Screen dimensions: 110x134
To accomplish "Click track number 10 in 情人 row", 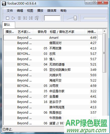I will pos(46,59).
